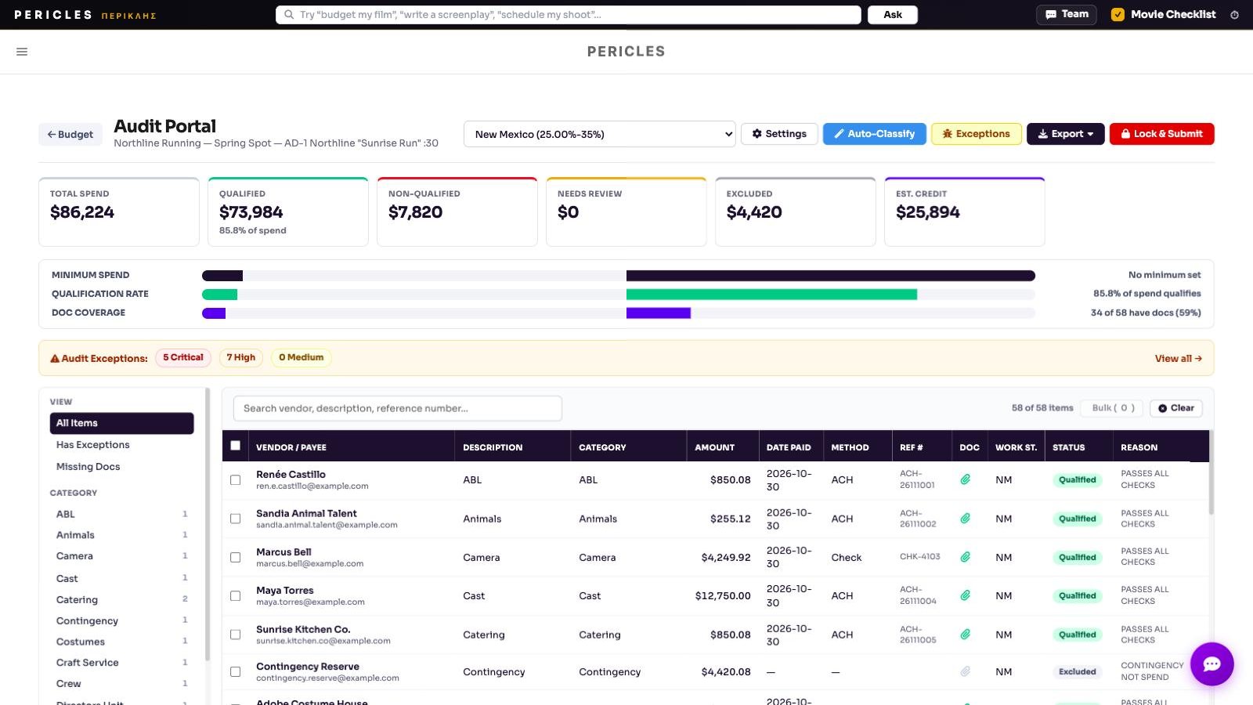Select Has Exceptions view

(121, 445)
